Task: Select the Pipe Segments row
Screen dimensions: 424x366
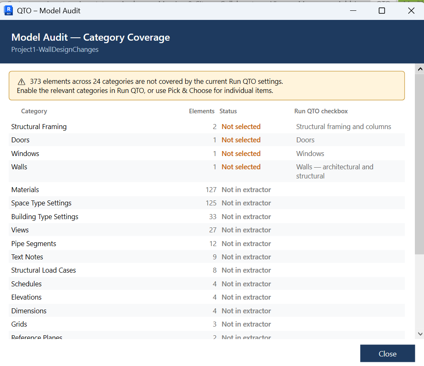Action: pos(207,244)
